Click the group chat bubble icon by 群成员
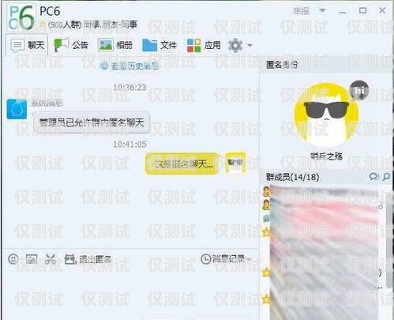Screen dimensions: 394x320 click(373, 177)
